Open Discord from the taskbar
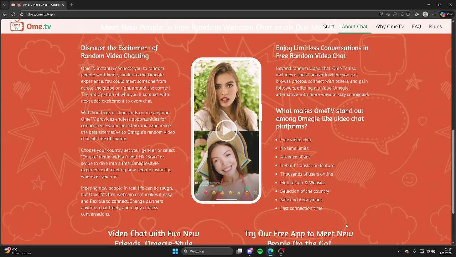This screenshot has height=257, width=456. point(250,251)
